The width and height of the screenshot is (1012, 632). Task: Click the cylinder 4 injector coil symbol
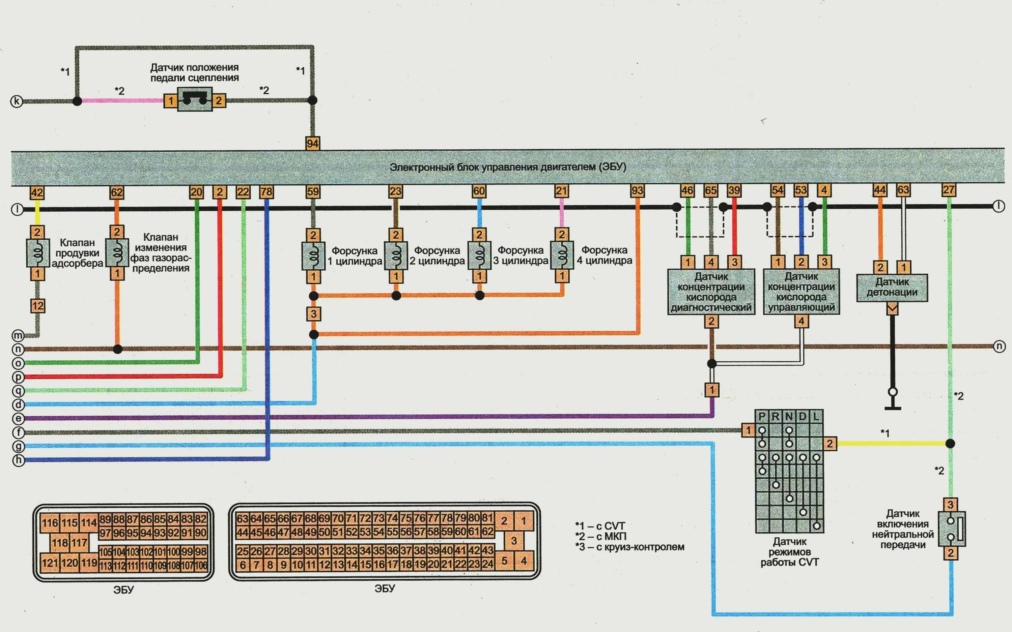562,254
